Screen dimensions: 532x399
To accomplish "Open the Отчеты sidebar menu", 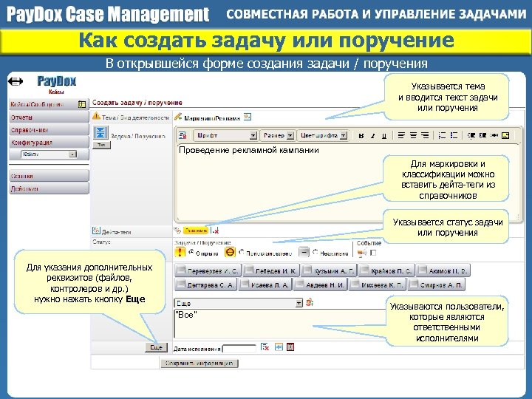I will point(49,117).
